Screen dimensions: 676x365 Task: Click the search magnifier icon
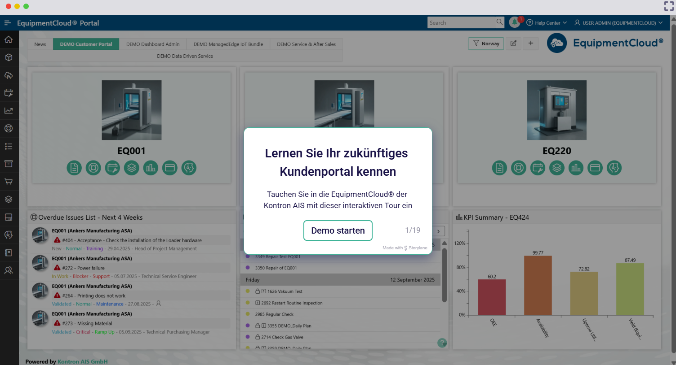[x=499, y=22]
